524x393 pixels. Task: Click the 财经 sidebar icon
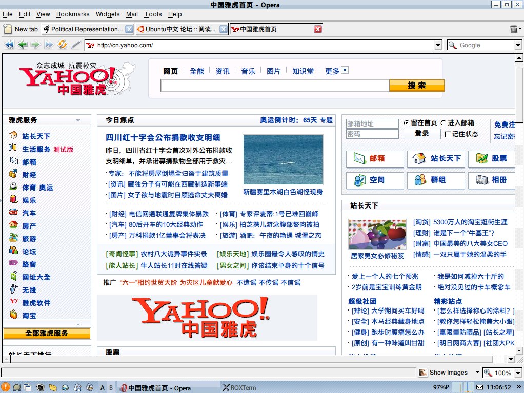tap(13, 174)
